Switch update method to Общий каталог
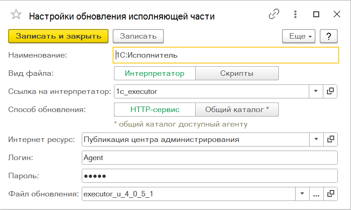 tap(237, 109)
